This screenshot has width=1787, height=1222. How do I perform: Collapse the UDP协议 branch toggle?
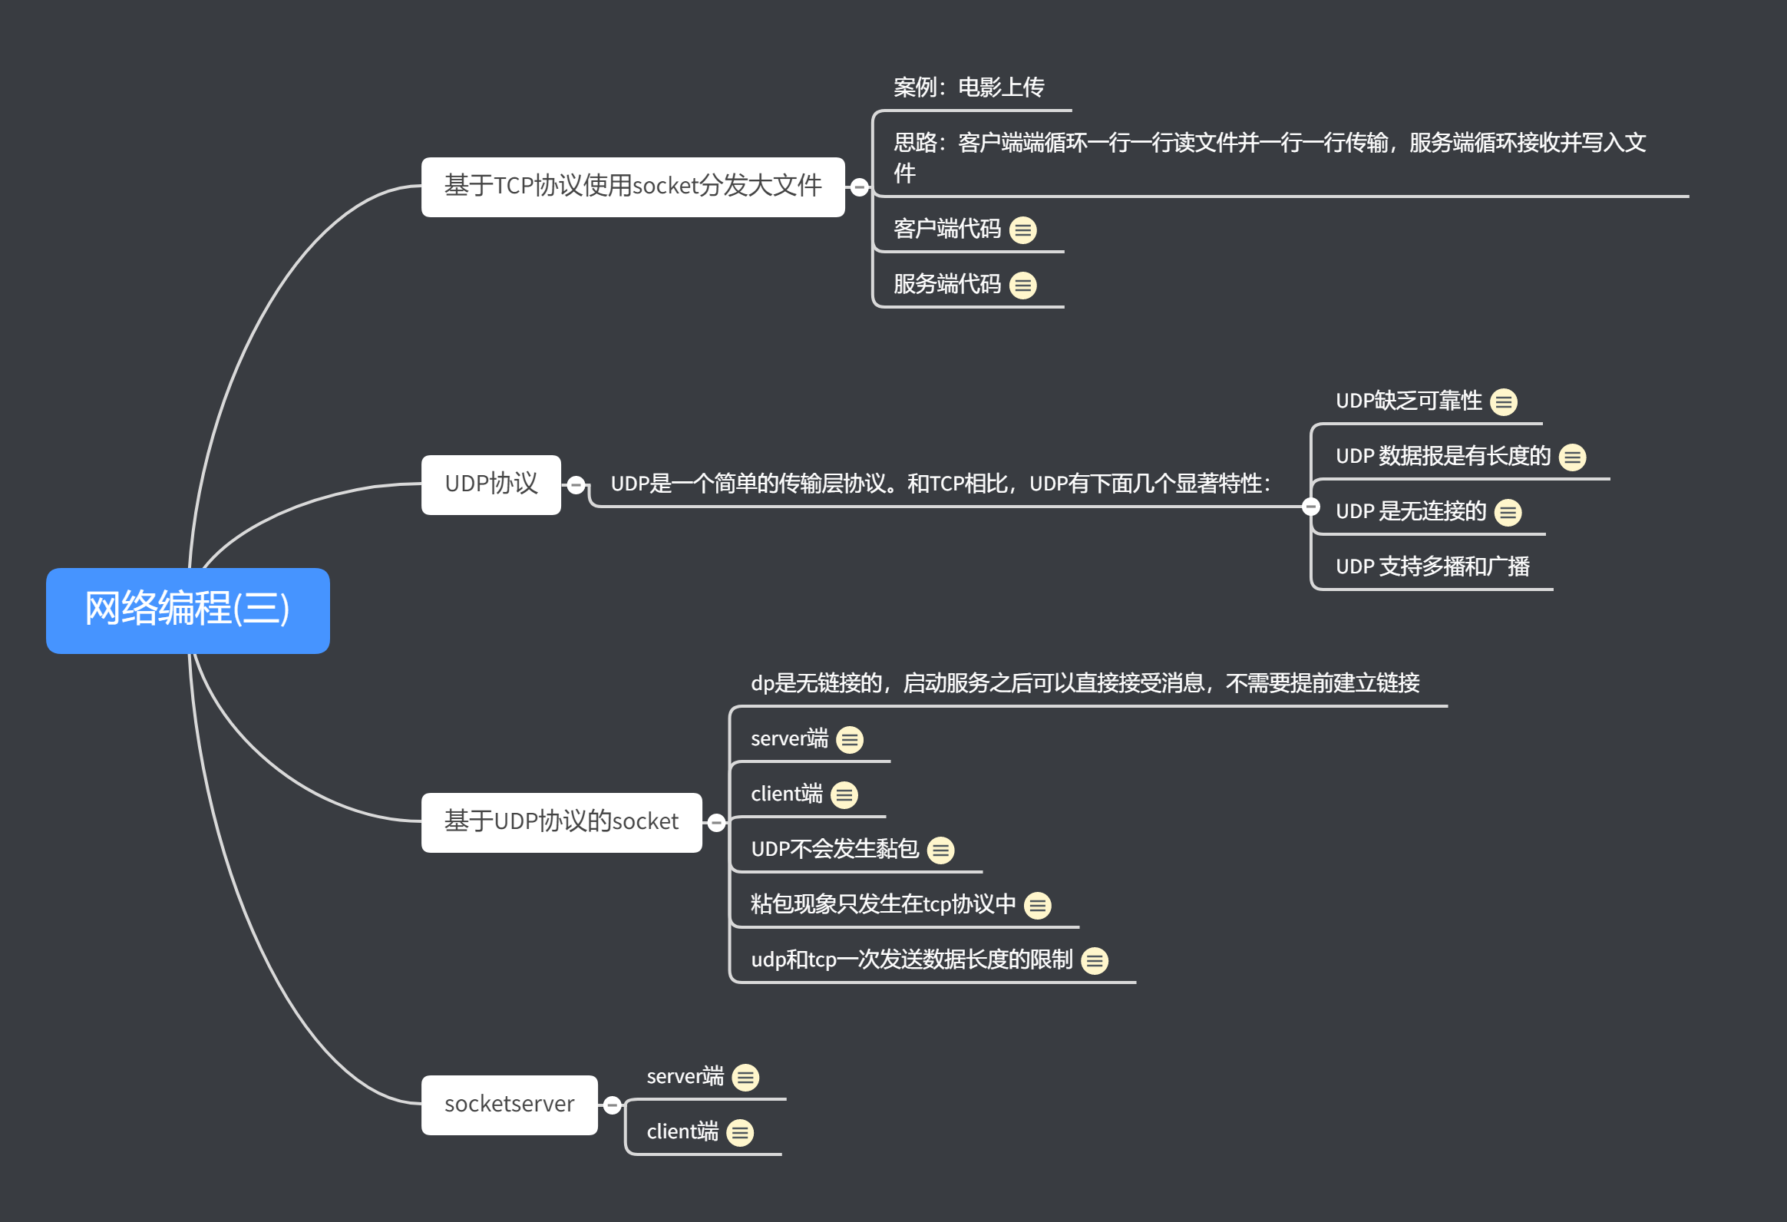pyautogui.click(x=576, y=485)
